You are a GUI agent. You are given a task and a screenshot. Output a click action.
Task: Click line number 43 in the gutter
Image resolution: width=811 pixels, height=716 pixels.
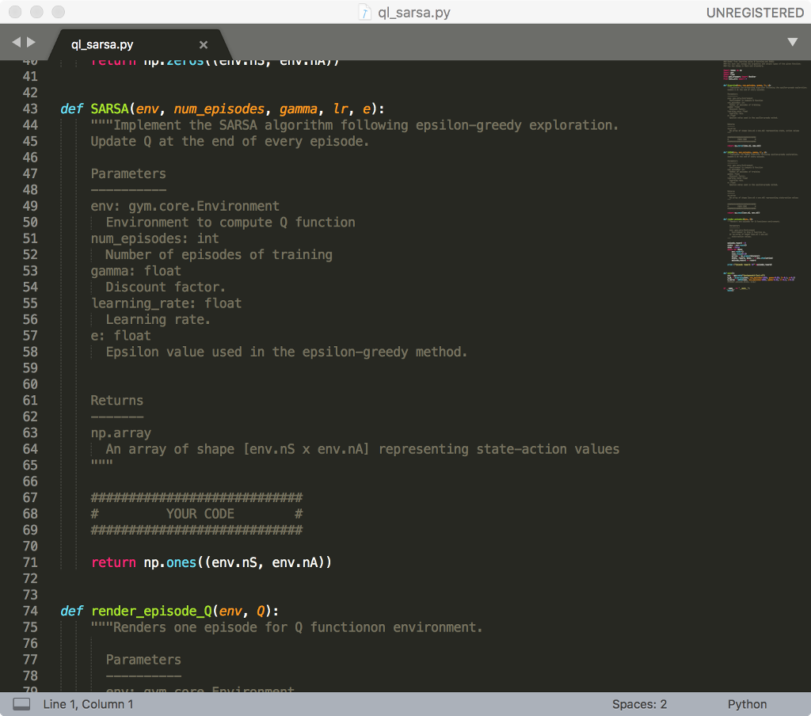[30, 109]
